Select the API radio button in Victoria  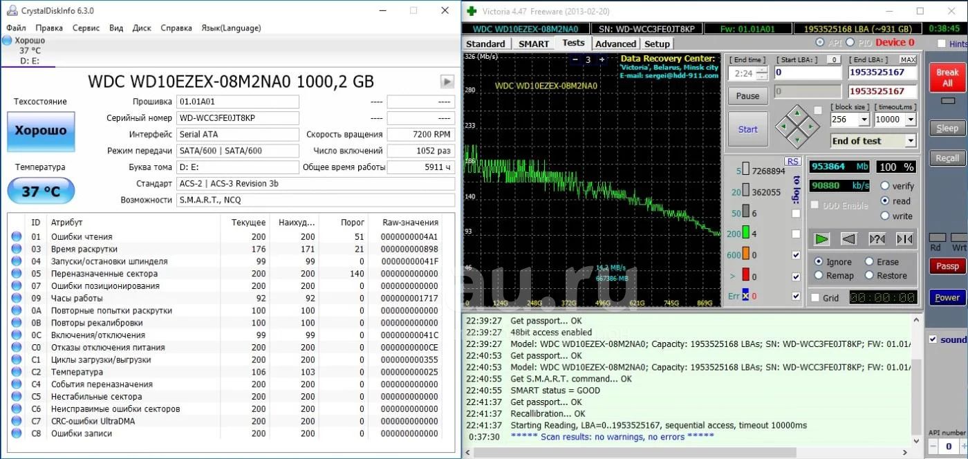[x=820, y=43]
